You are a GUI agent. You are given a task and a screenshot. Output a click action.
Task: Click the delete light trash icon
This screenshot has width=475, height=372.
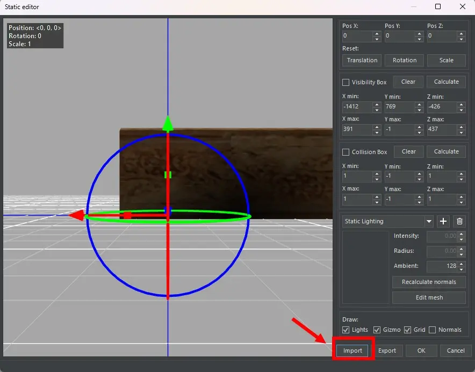pos(459,221)
